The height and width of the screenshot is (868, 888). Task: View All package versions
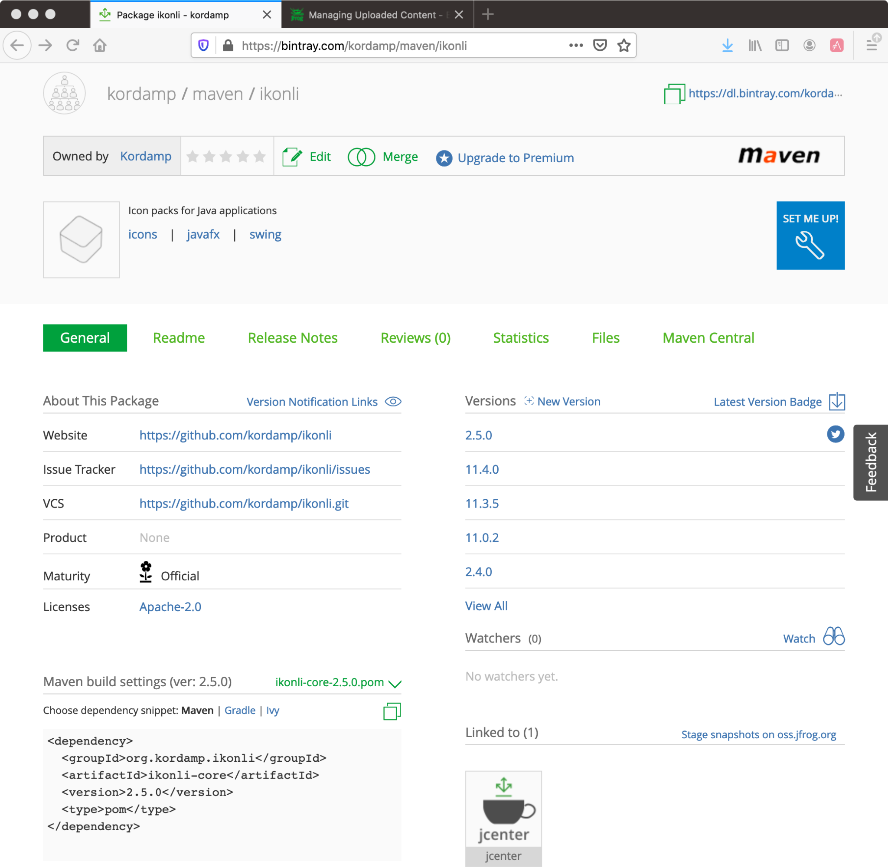[x=486, y=606]
